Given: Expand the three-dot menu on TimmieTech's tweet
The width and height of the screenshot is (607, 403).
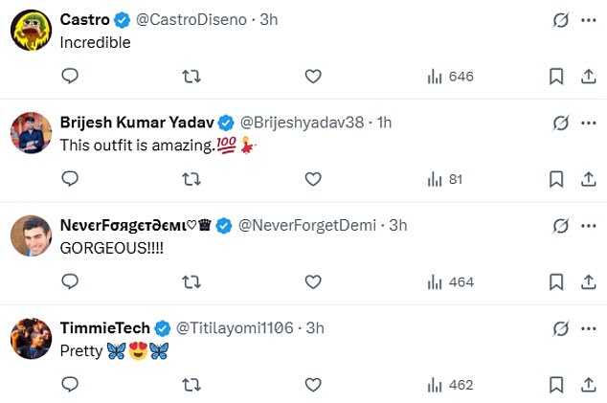Looking at the screenshot, I should click(x=586, y=328).
